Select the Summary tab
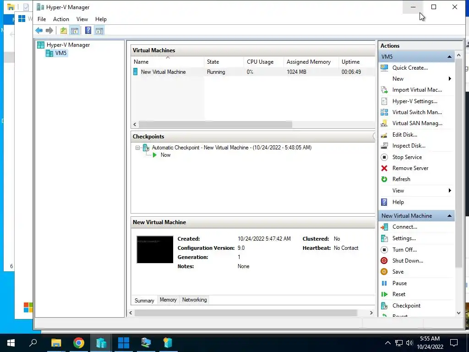Image resolution: width=469 pixels, height=352 pixels. 144,301
